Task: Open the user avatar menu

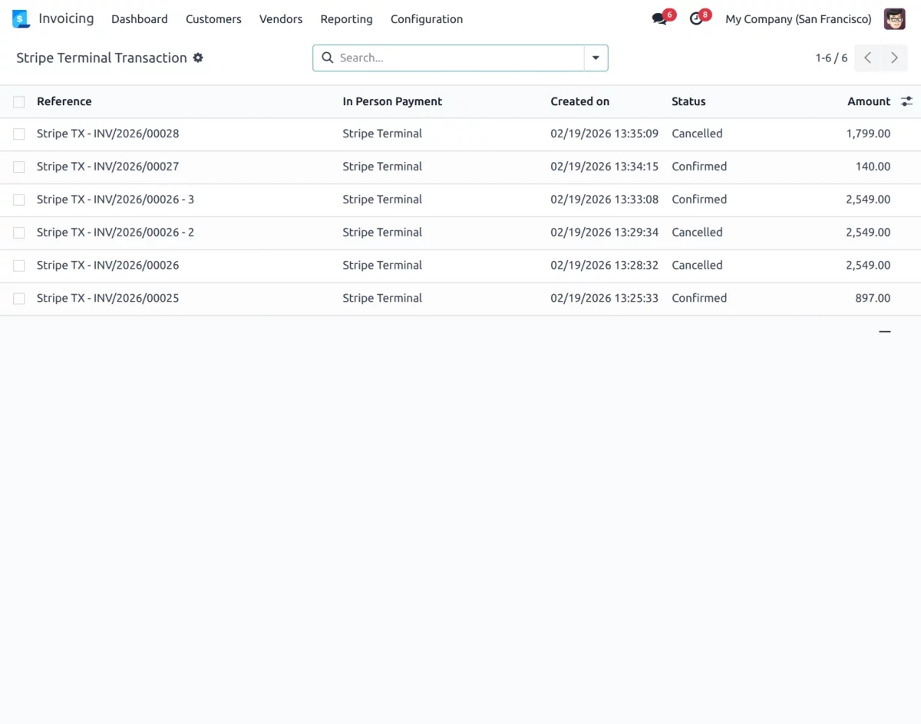Action: coord(895,19)
